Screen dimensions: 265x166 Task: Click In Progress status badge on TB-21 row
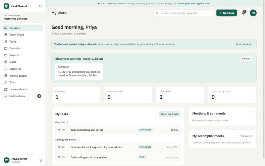pos(145,147)
